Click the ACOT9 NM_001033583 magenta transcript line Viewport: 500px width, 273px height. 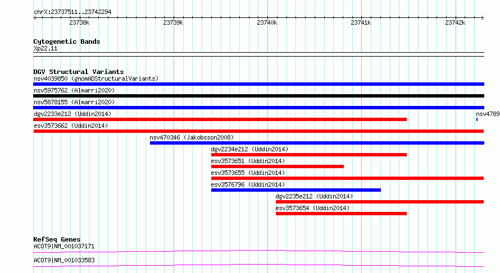258,265
